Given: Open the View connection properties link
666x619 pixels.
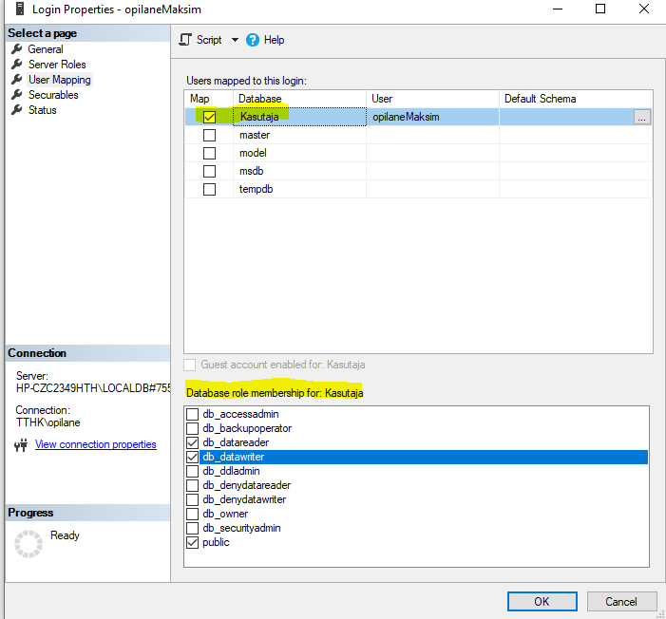Looking at the screenshot, I should (x=95, y=444).
